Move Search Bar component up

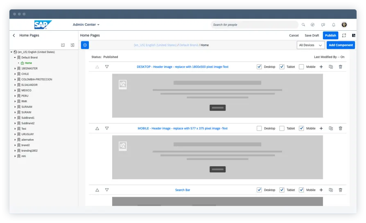(97, 190)
